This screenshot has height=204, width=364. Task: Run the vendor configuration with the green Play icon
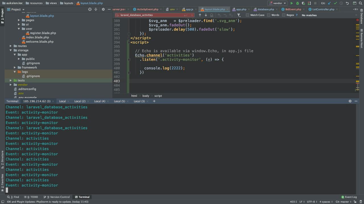[x=291, y=3]
